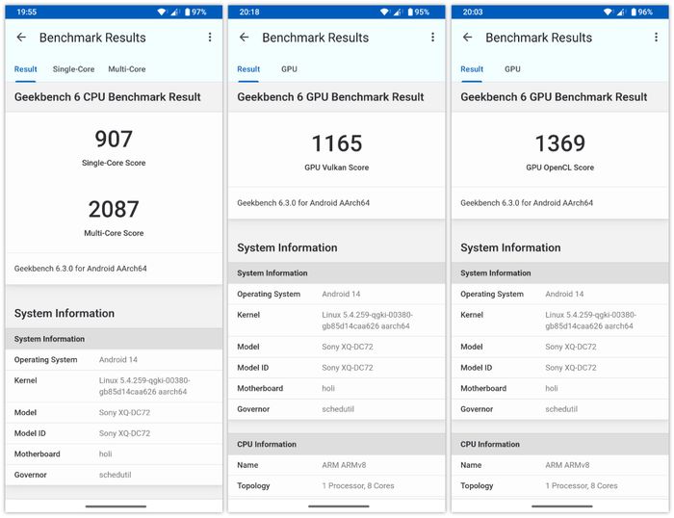
Task: Tap Geekbench 6 CPU Benchmark Result heading
Action: [x=108, y=97]
